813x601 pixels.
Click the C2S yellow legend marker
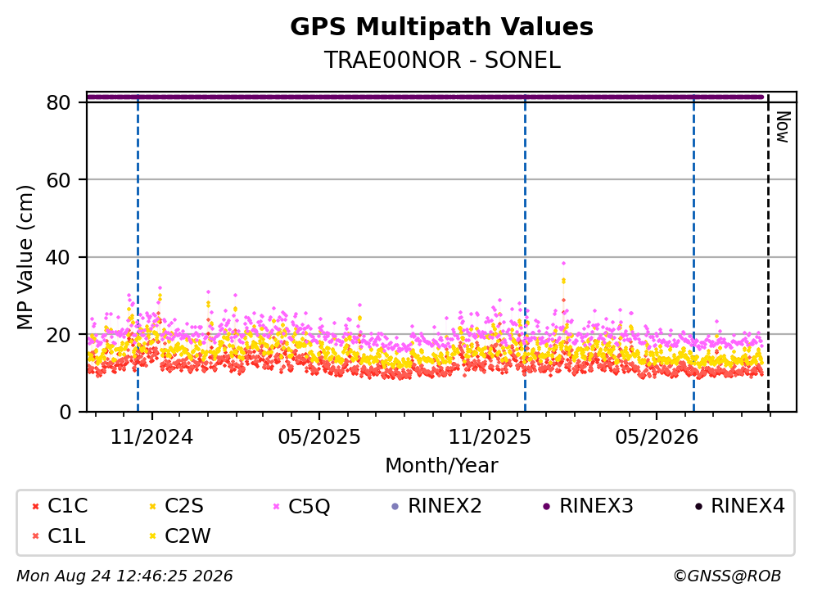(x=152, y=506)
